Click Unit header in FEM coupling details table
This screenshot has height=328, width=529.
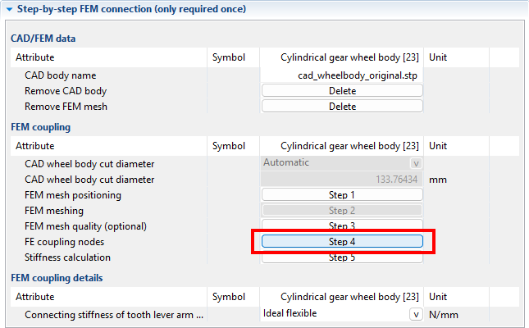(x=438, y=296)
